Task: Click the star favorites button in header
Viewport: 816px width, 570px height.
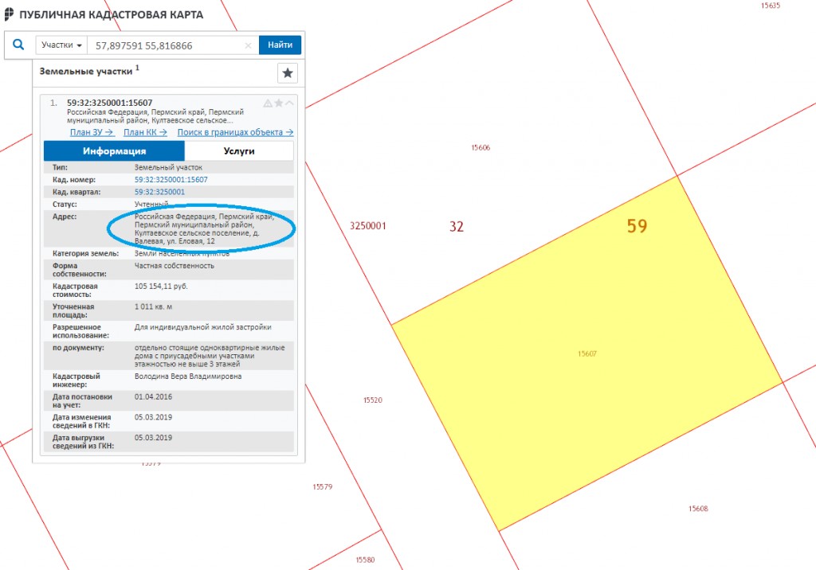Action: click(287, 73)
